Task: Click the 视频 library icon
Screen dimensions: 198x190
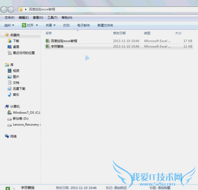Action: pos(10,71)
